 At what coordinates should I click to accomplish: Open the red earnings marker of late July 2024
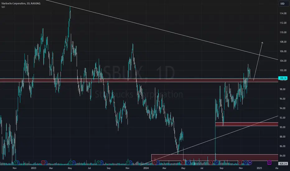coord(211,163)
